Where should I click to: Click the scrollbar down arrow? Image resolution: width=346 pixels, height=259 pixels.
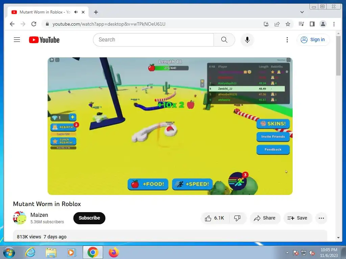coord(338,238)
